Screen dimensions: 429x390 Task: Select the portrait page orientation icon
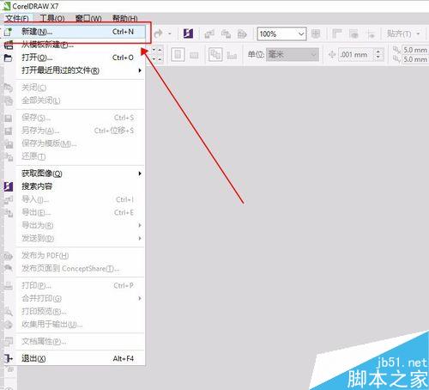178,54
